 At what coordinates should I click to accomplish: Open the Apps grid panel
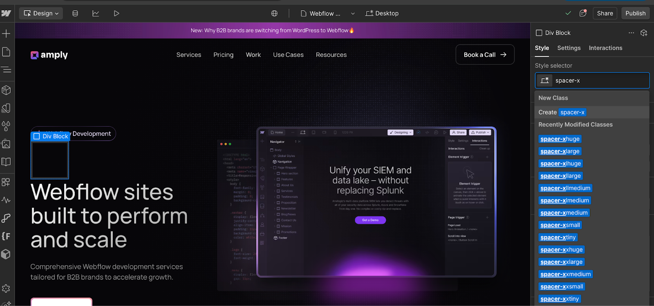pyautogui.click(x=6, y=182)
